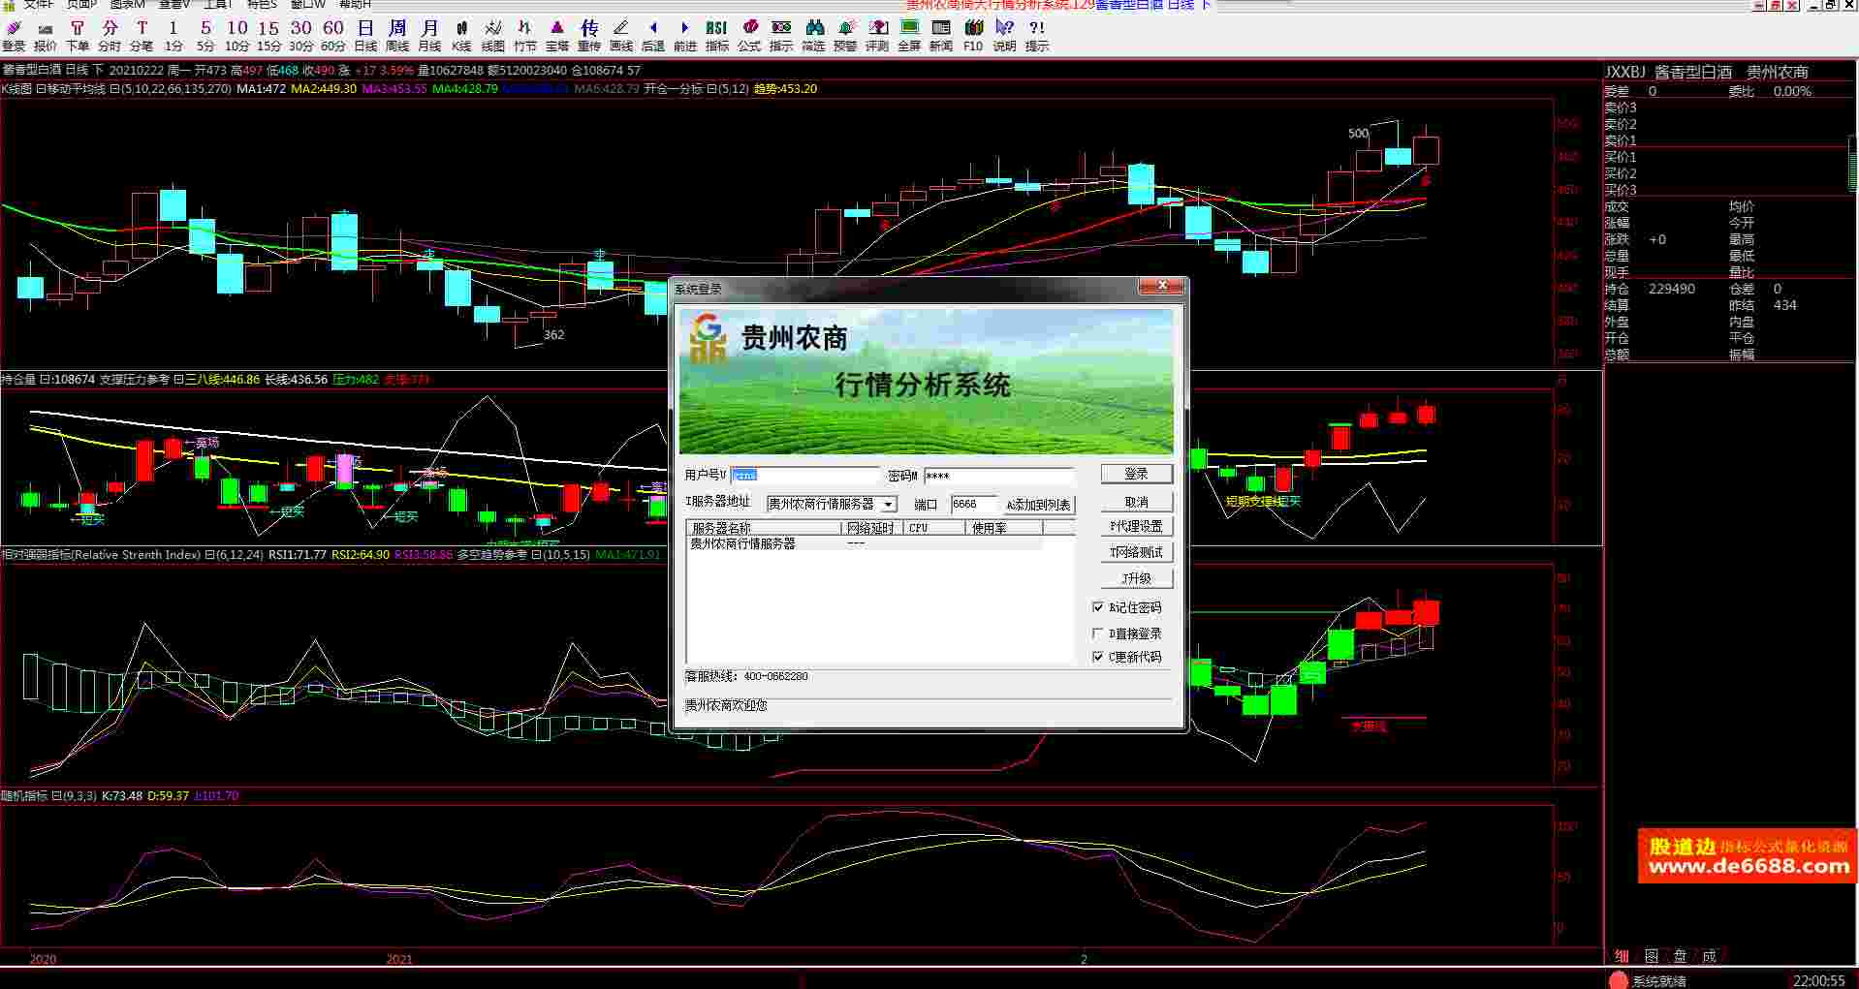The image size is (1859, 989).
Task: Click the 网络测试 network test button
Action: pos(1136,552)
